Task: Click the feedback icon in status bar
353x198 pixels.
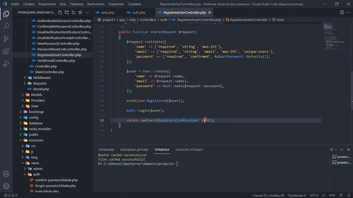Action: (x=341, y=195)
